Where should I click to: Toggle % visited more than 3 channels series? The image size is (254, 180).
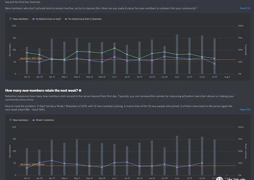[83, 19]
